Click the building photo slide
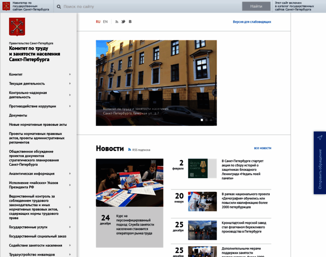Viewport: 326px width, 257px height. tap(156, 83)
